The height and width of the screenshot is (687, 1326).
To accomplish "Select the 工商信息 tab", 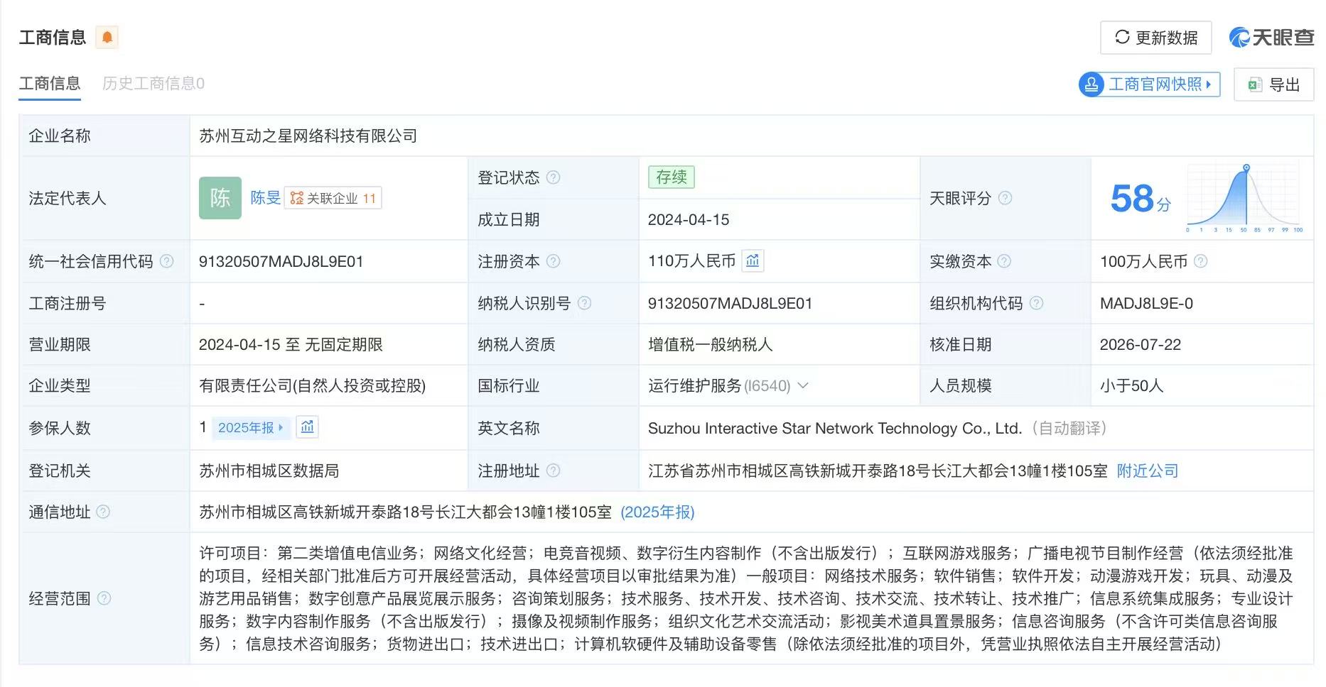I will 50,84.
